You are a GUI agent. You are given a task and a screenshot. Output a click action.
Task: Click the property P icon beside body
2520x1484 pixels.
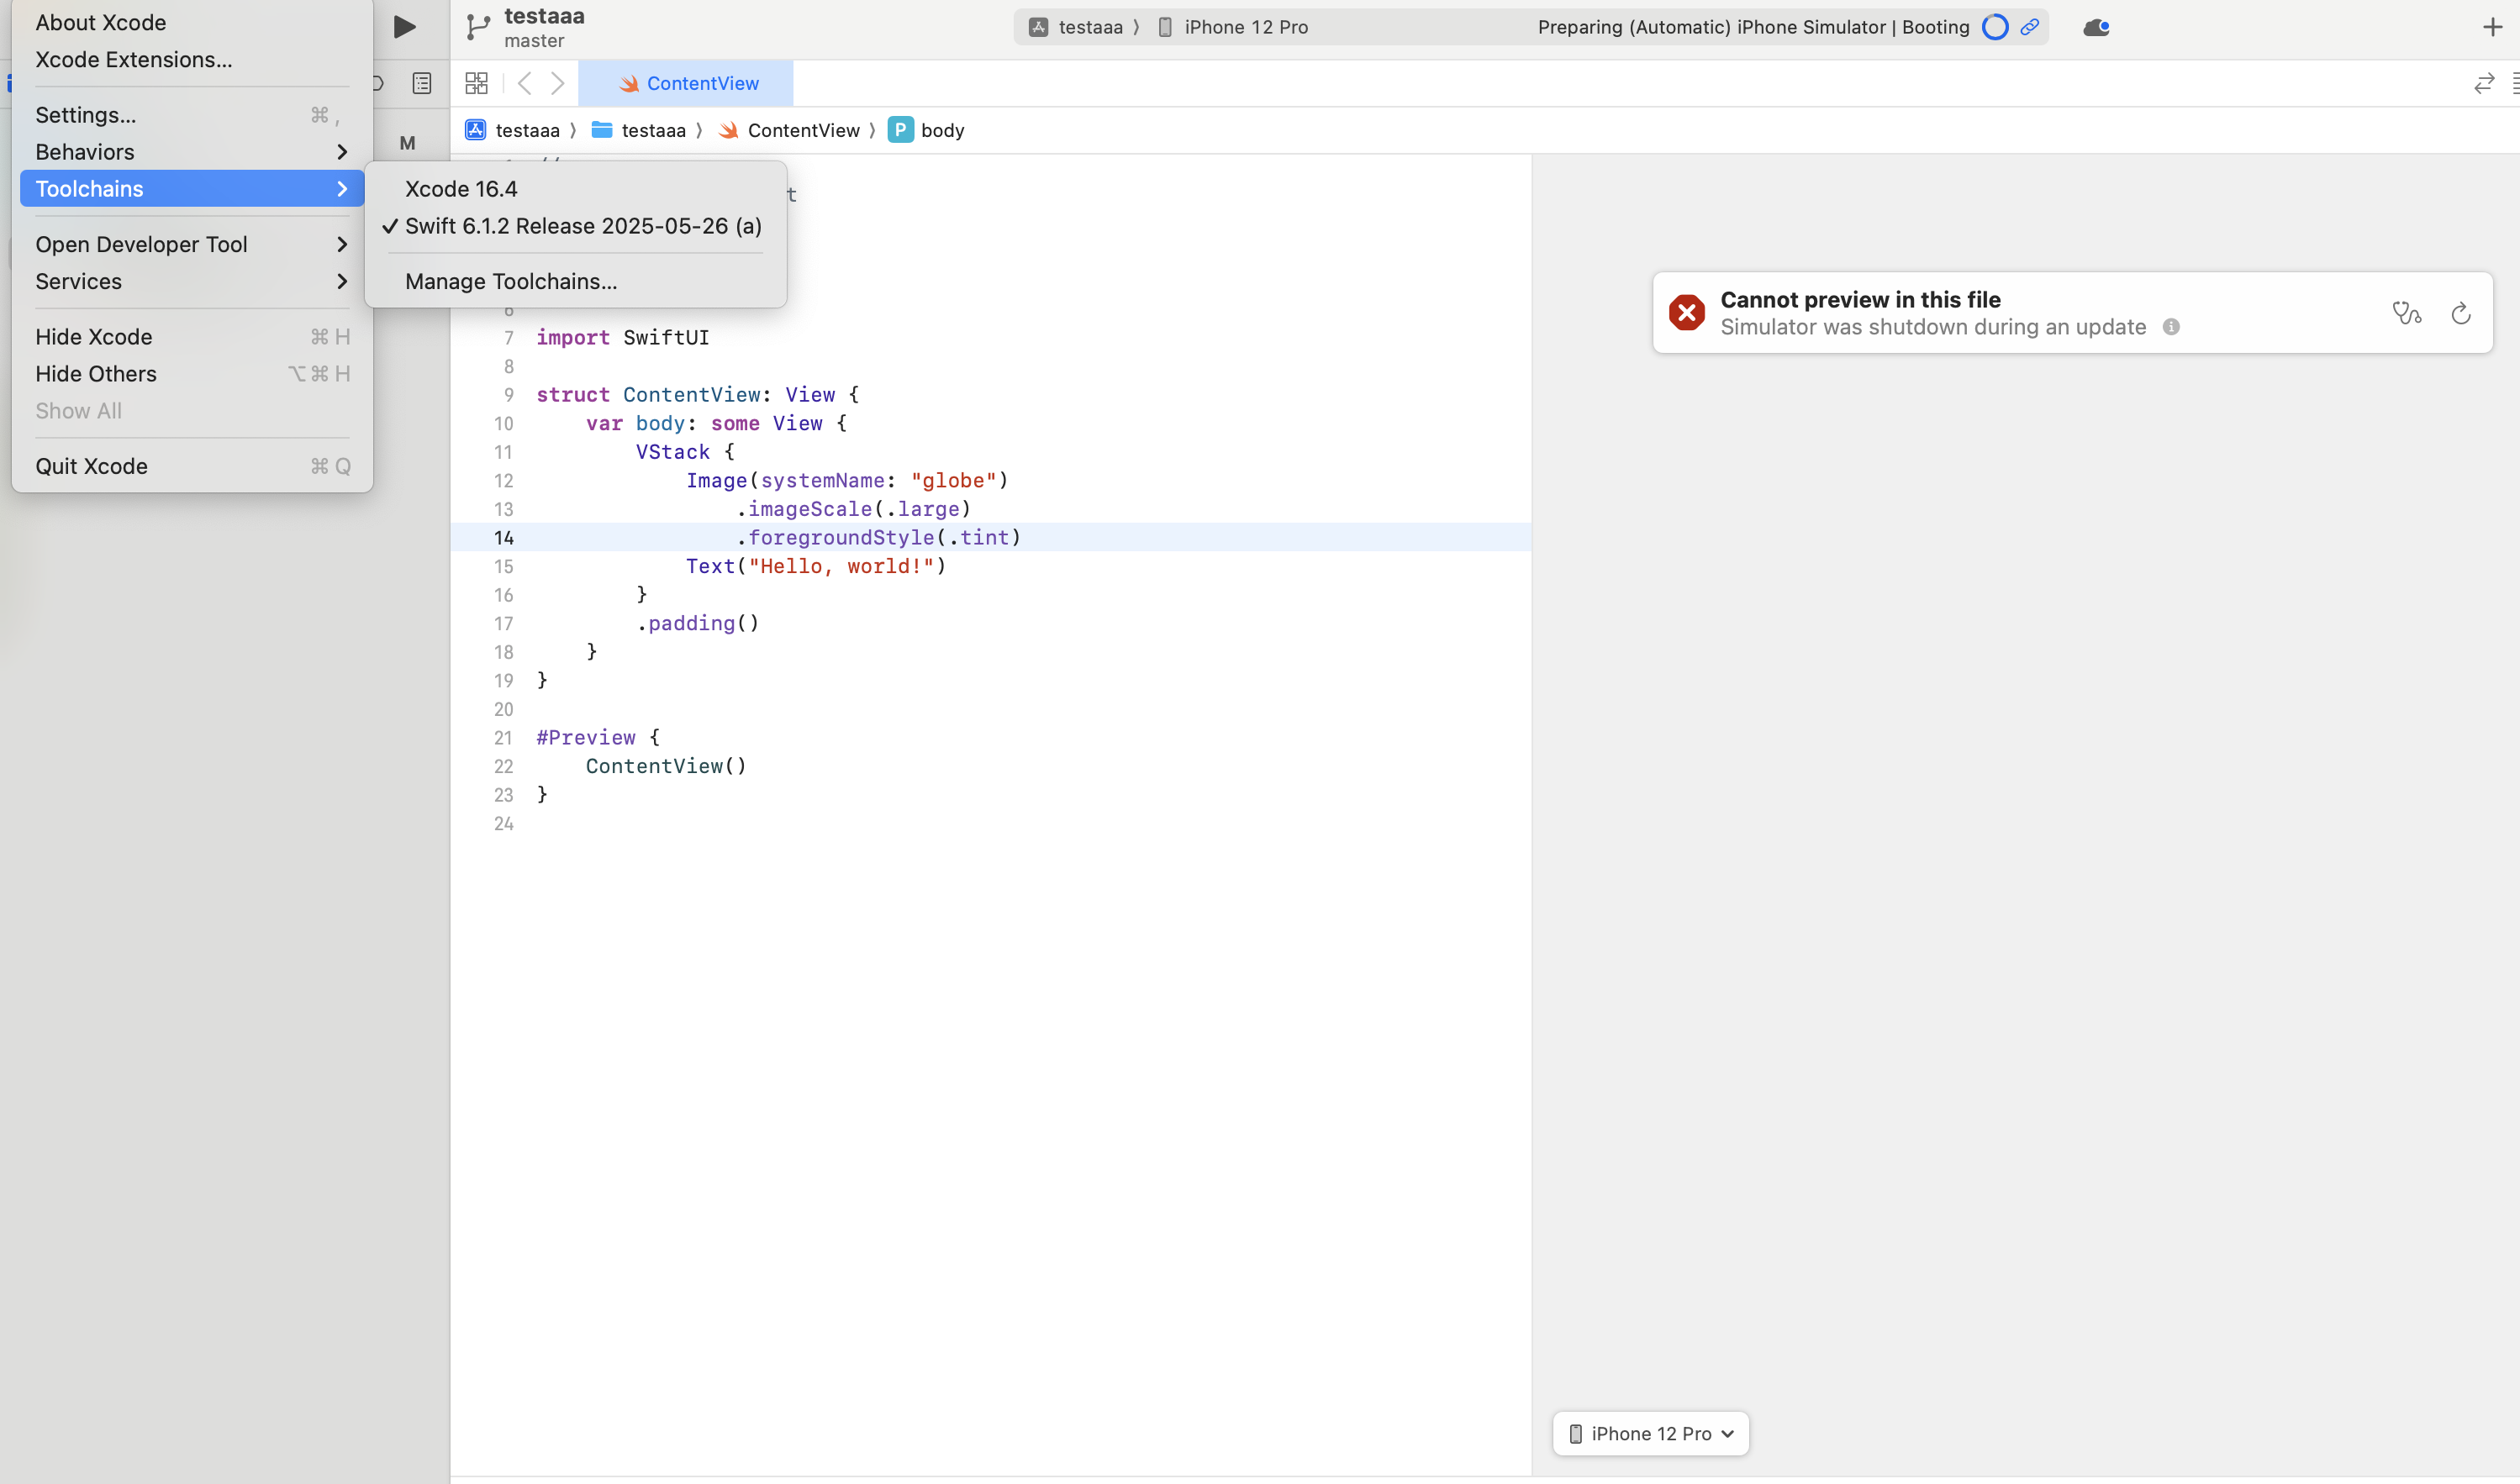coord(900,130)
